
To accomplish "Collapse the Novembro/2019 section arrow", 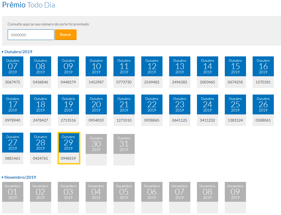I will point(3,177).
